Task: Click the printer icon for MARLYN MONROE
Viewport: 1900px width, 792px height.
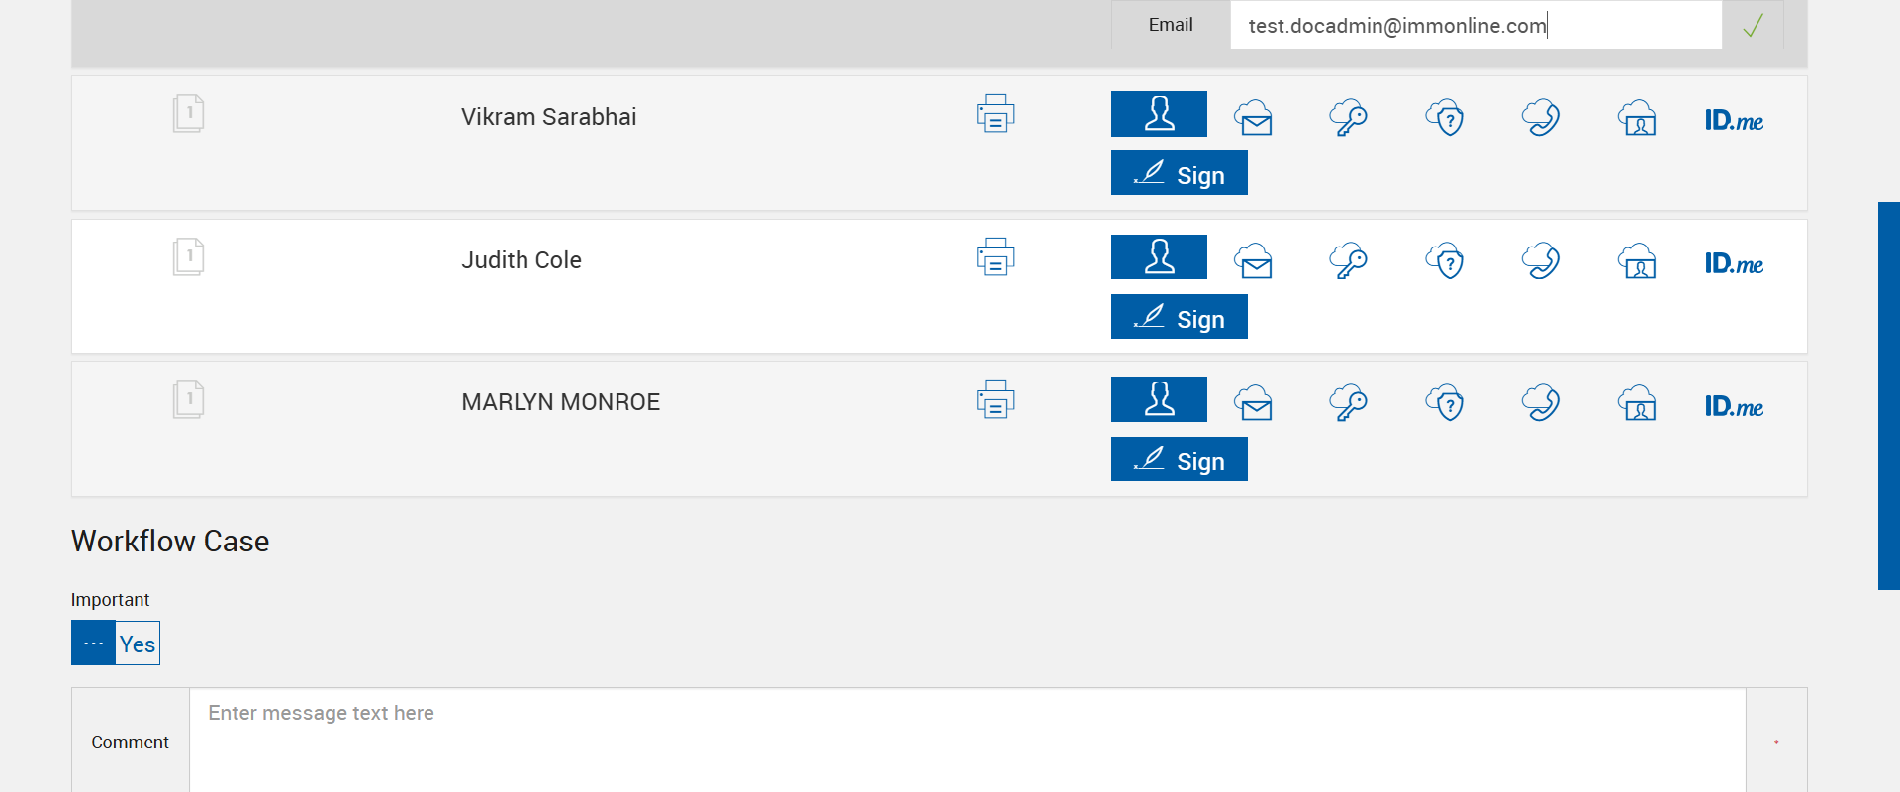Action: 996,400
